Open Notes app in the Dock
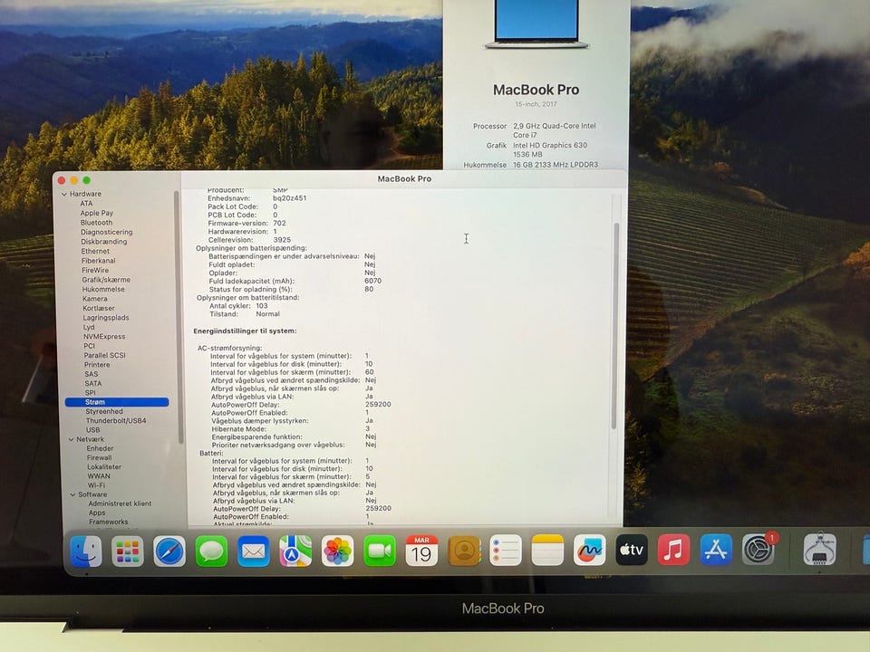 click(x=547, y=550)
